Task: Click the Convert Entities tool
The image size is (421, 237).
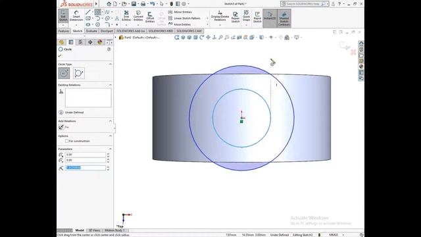Action: tap(138, 16)
